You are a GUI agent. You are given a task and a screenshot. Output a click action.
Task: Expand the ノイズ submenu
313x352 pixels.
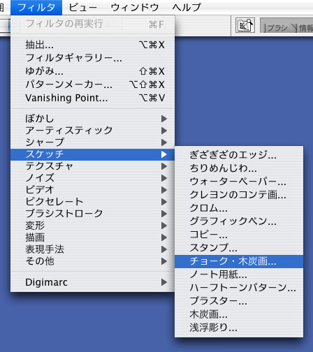(x=92, y=178)
